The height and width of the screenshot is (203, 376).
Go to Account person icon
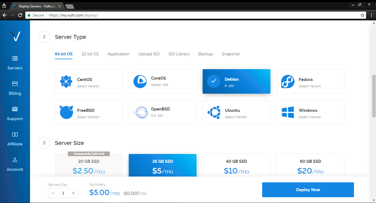tap(15, 160)
